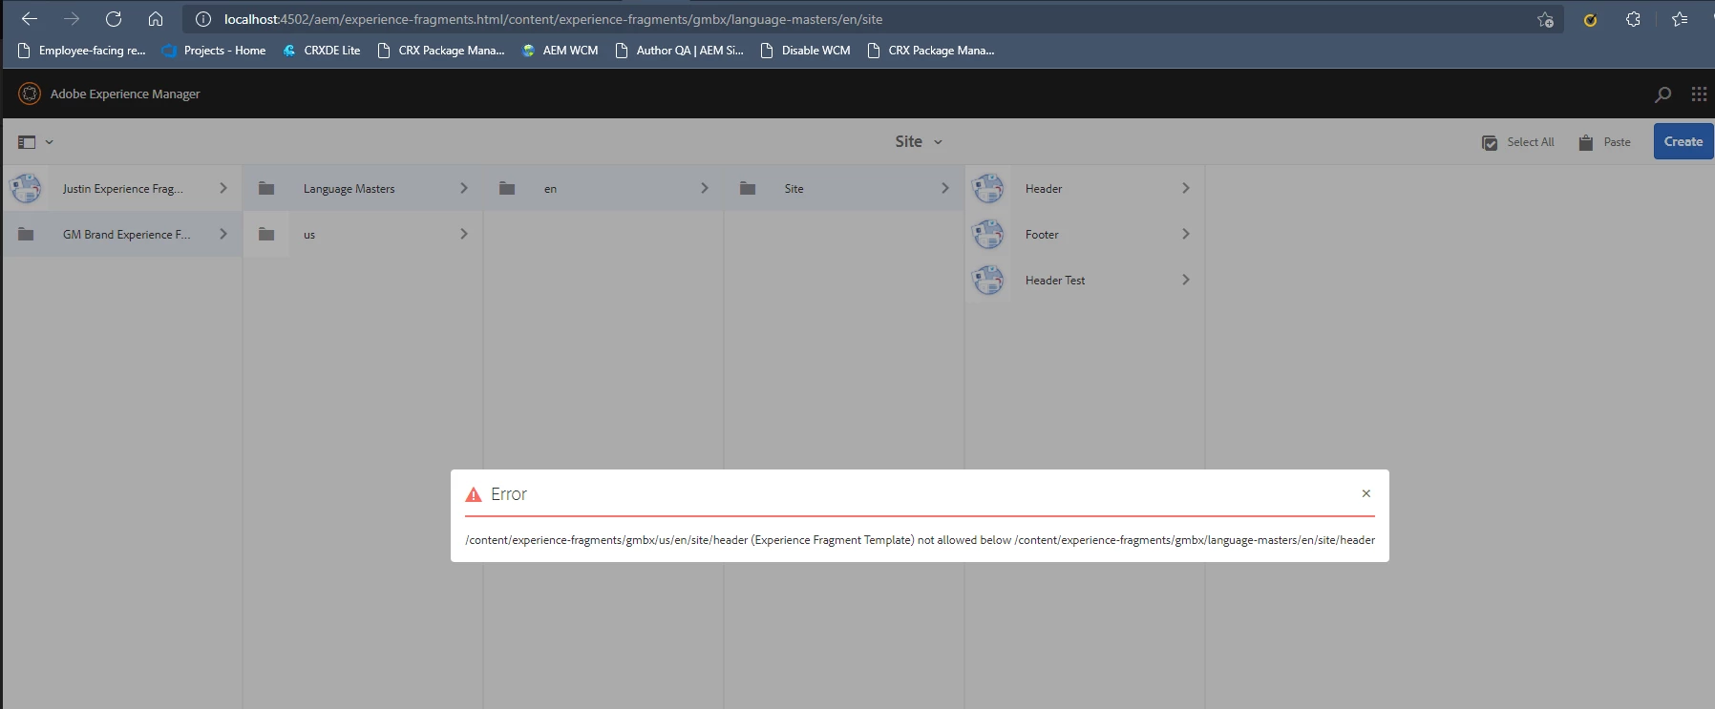The image size is (1715, 709).
Task: Expand the Footer item chevron
Action: [x=1186, y=234]
